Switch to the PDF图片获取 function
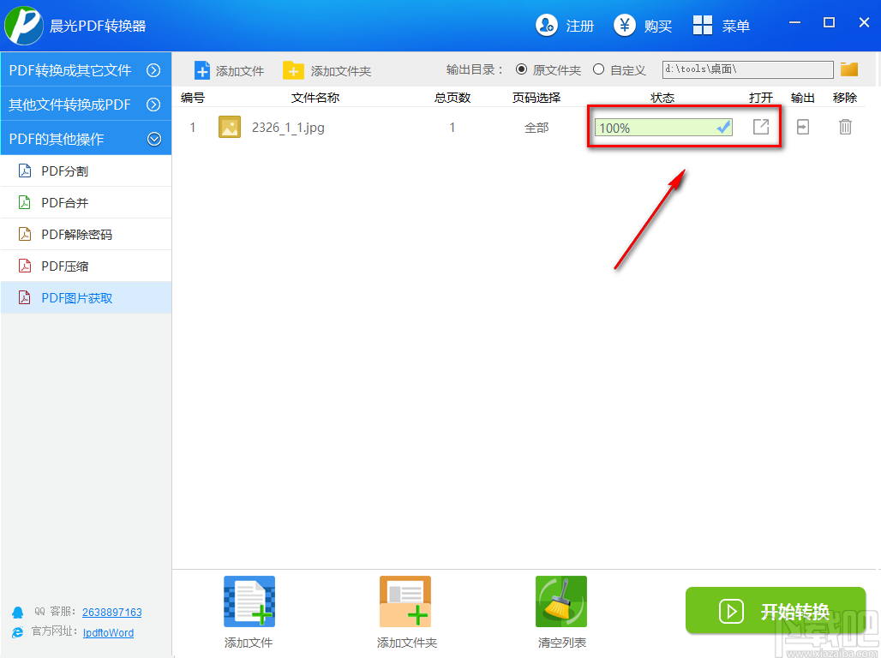Image resolution: width=881 pixels, height=658 pixels. (x=85, y=297)
